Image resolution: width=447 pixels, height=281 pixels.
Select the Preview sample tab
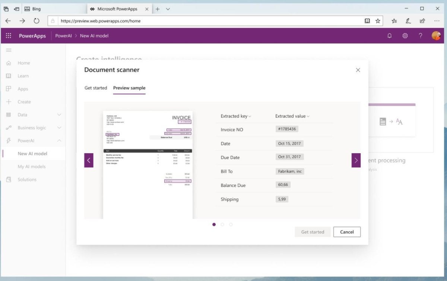coord(129,88)
